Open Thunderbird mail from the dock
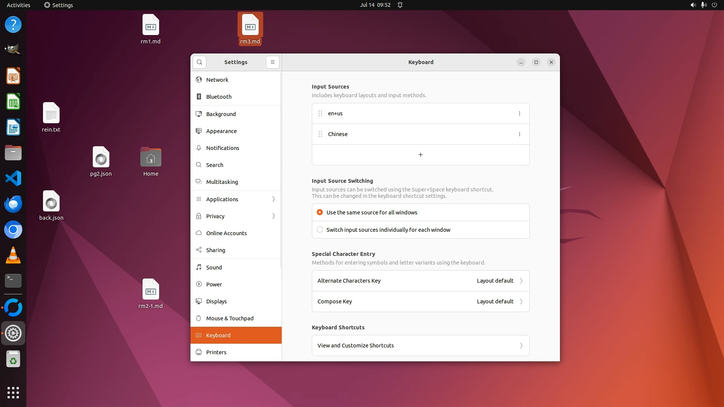The height and width of the screenshot is (407, 724). click(13, 204)
